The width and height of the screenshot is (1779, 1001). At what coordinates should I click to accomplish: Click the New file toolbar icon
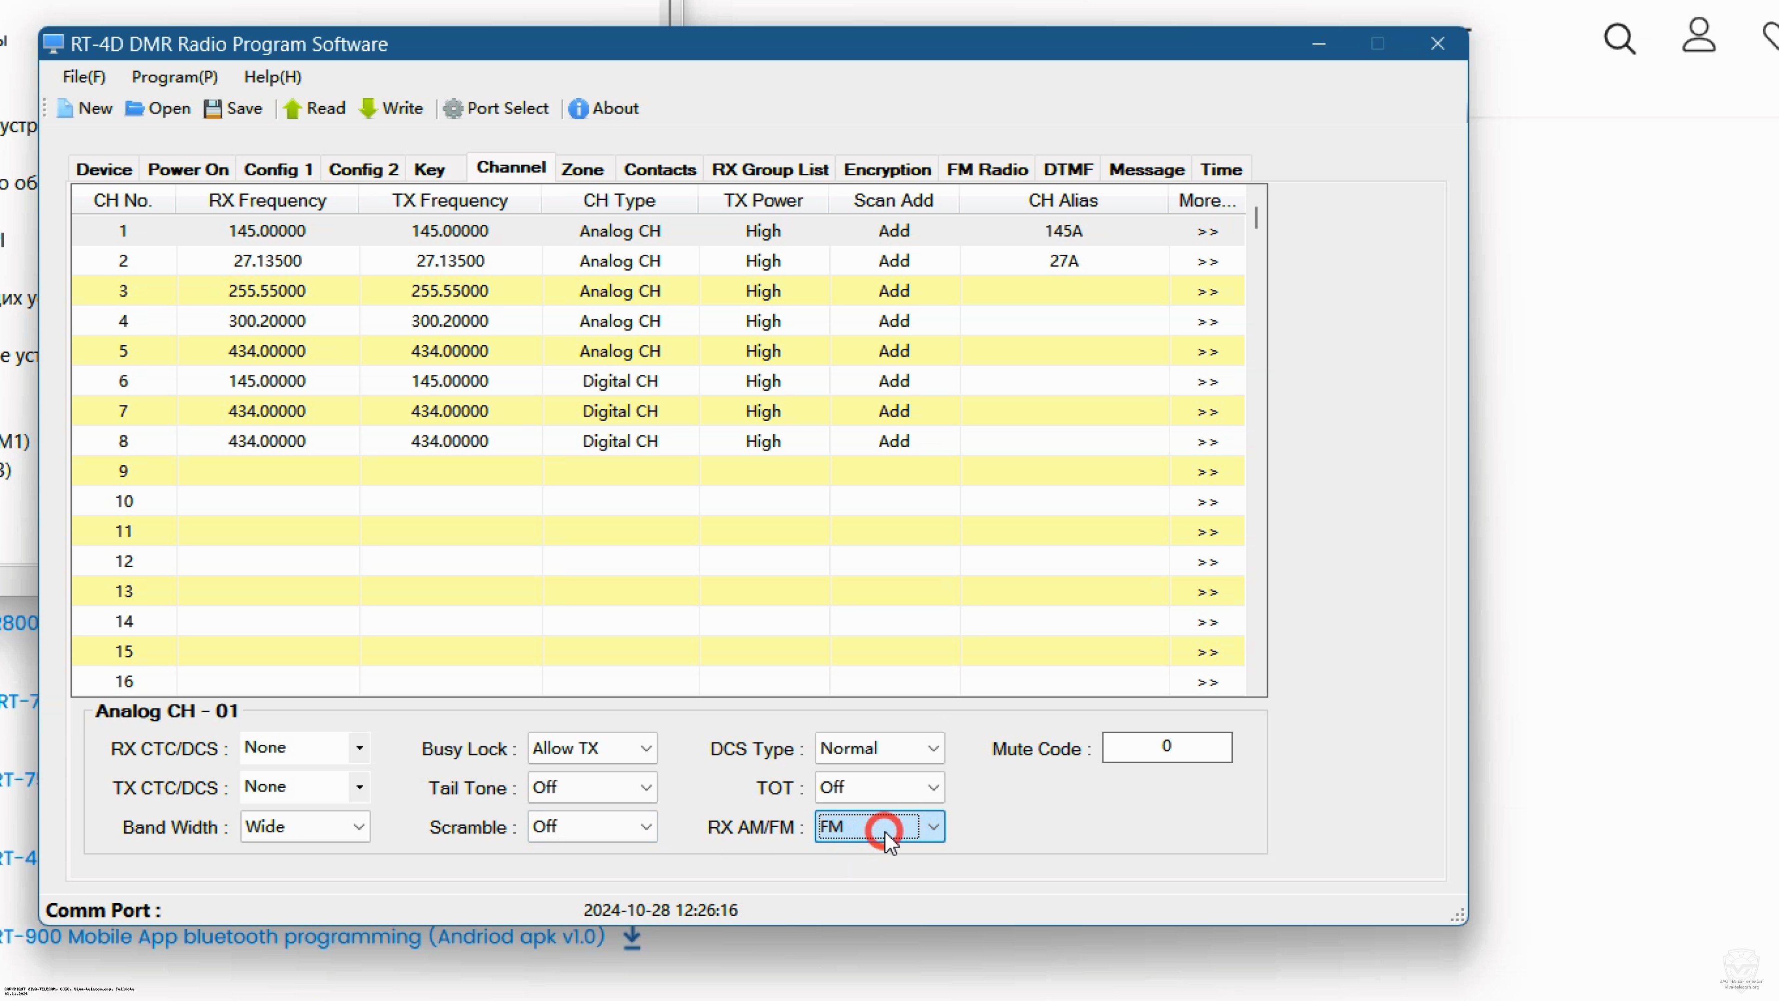coord(65,108)
